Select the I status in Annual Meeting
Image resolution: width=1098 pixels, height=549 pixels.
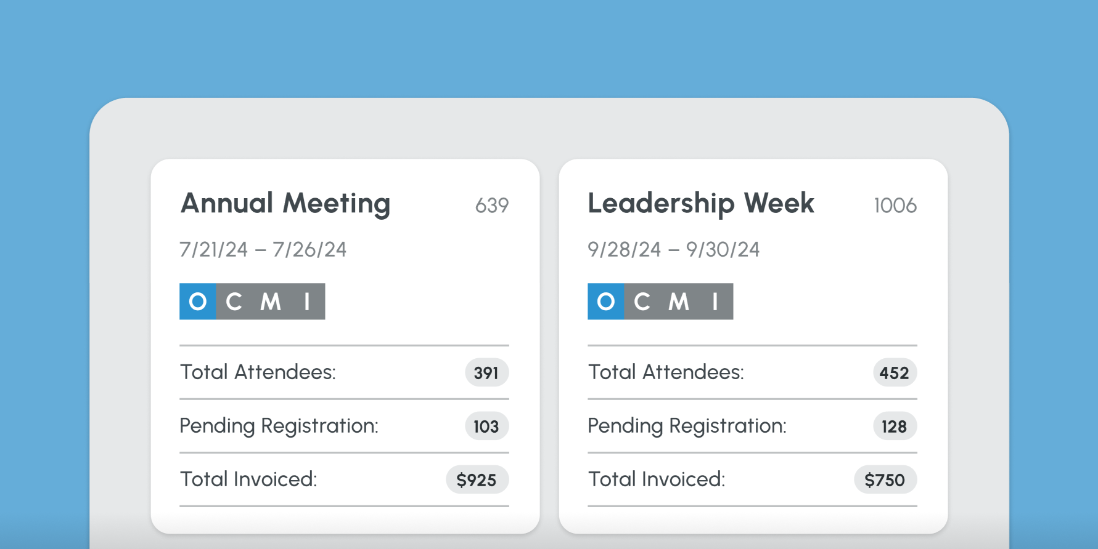(307, 302)
